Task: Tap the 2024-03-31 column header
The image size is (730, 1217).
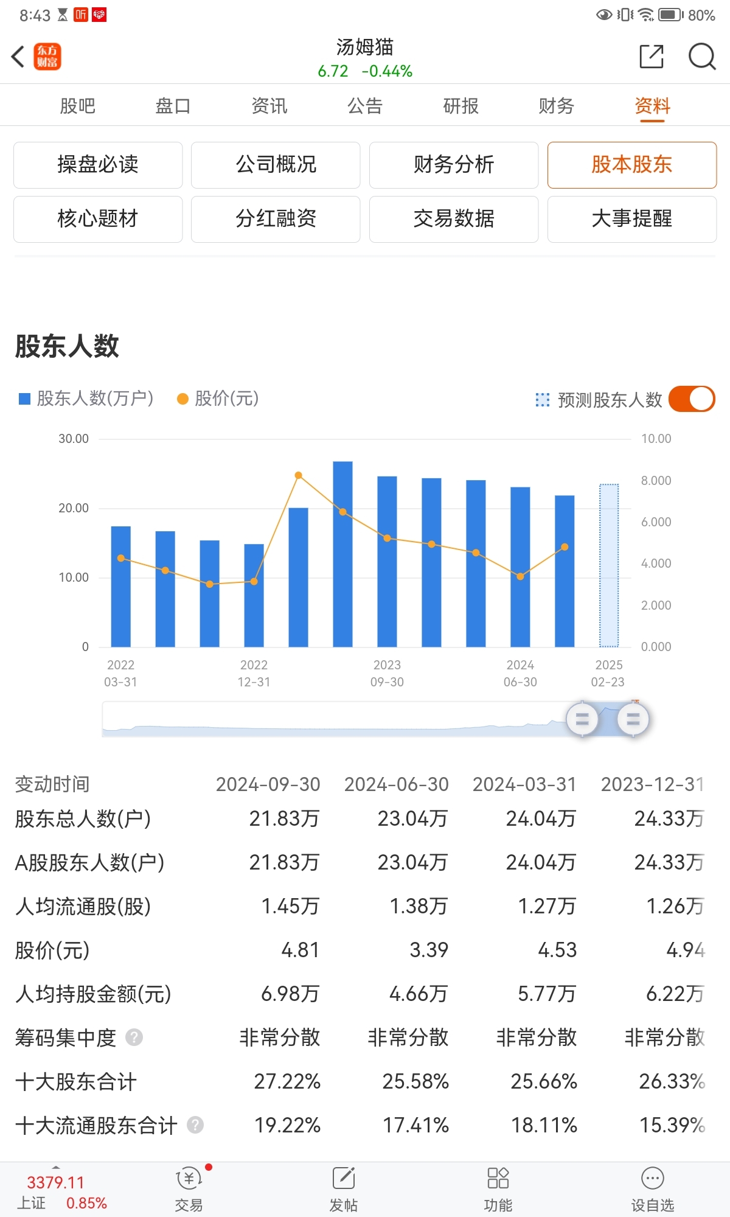Action: pos(525,784)
